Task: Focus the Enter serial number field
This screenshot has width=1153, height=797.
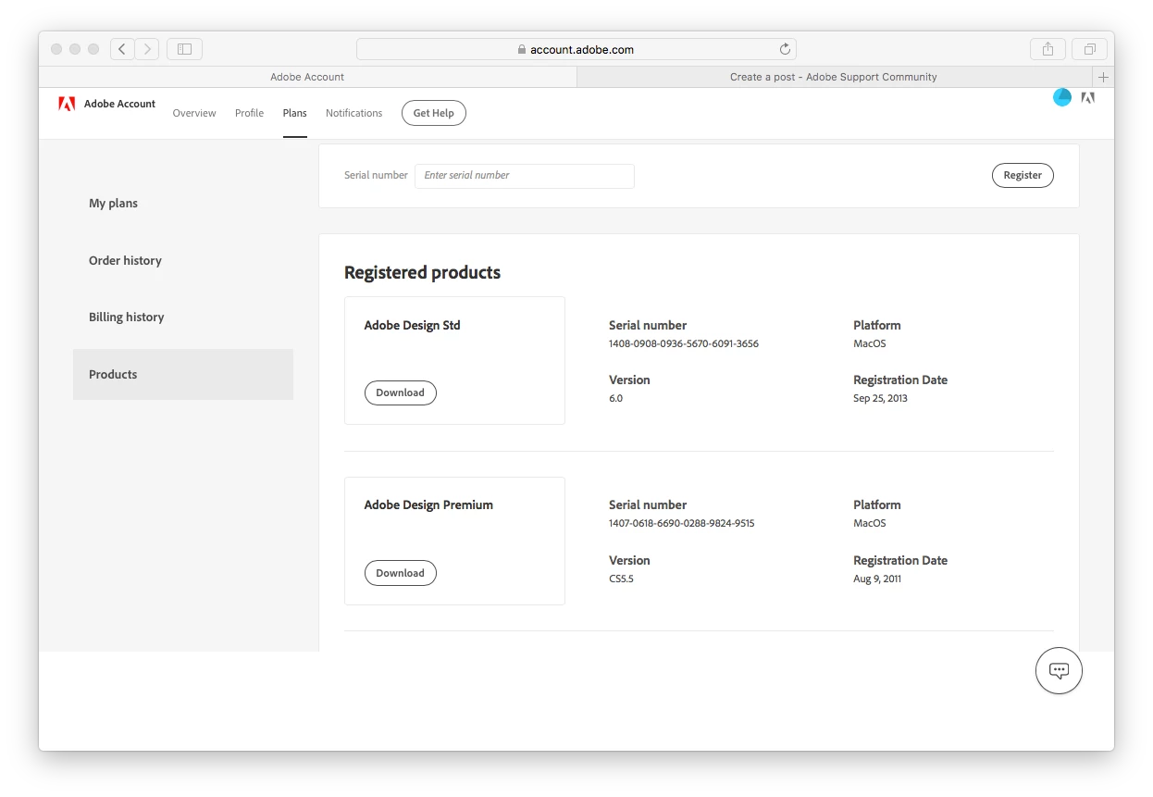Action: tap(525, 176)
